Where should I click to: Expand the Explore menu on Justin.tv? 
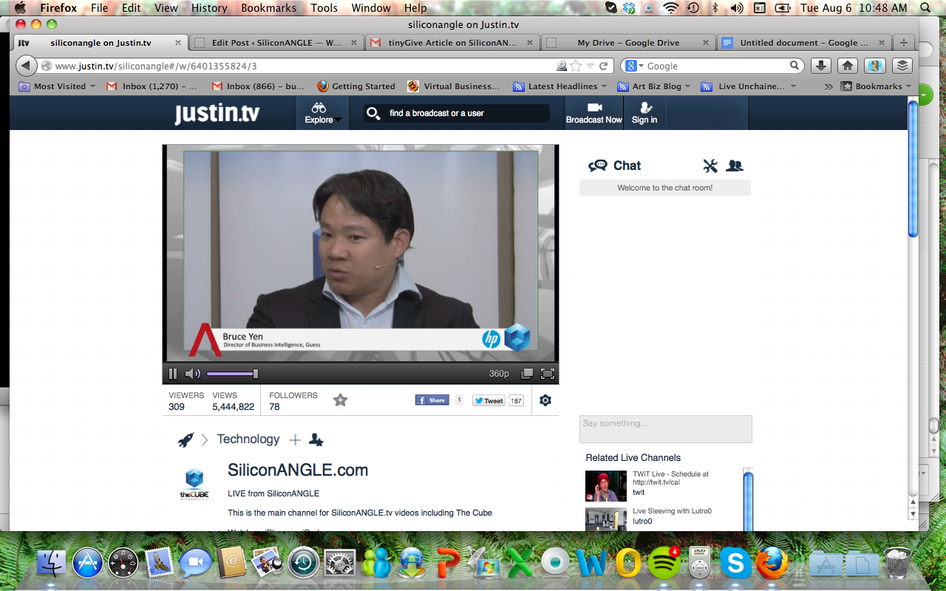click(322, 113)
